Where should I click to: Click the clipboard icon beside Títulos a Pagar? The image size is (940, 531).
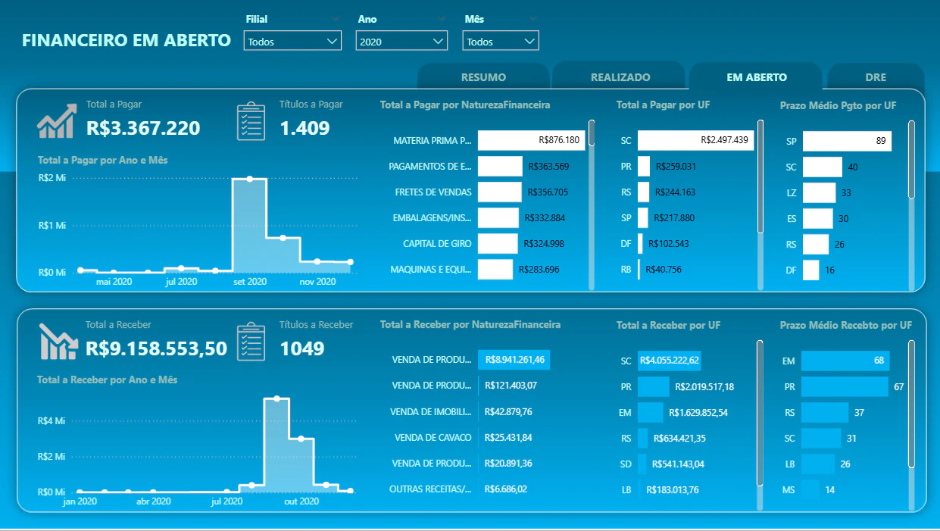tap(251, 121)
